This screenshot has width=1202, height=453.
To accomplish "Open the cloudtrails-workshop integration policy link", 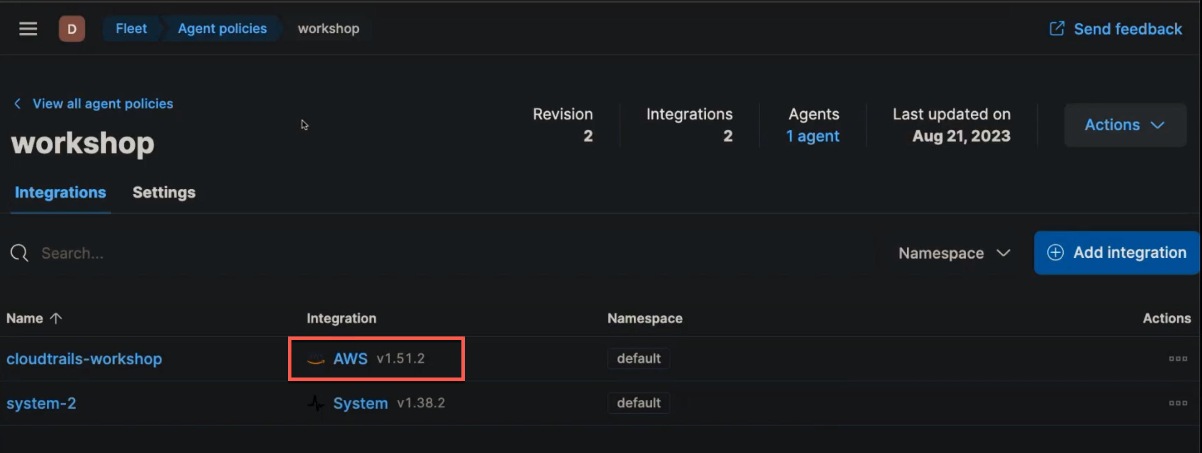I will tap(84, 359).
